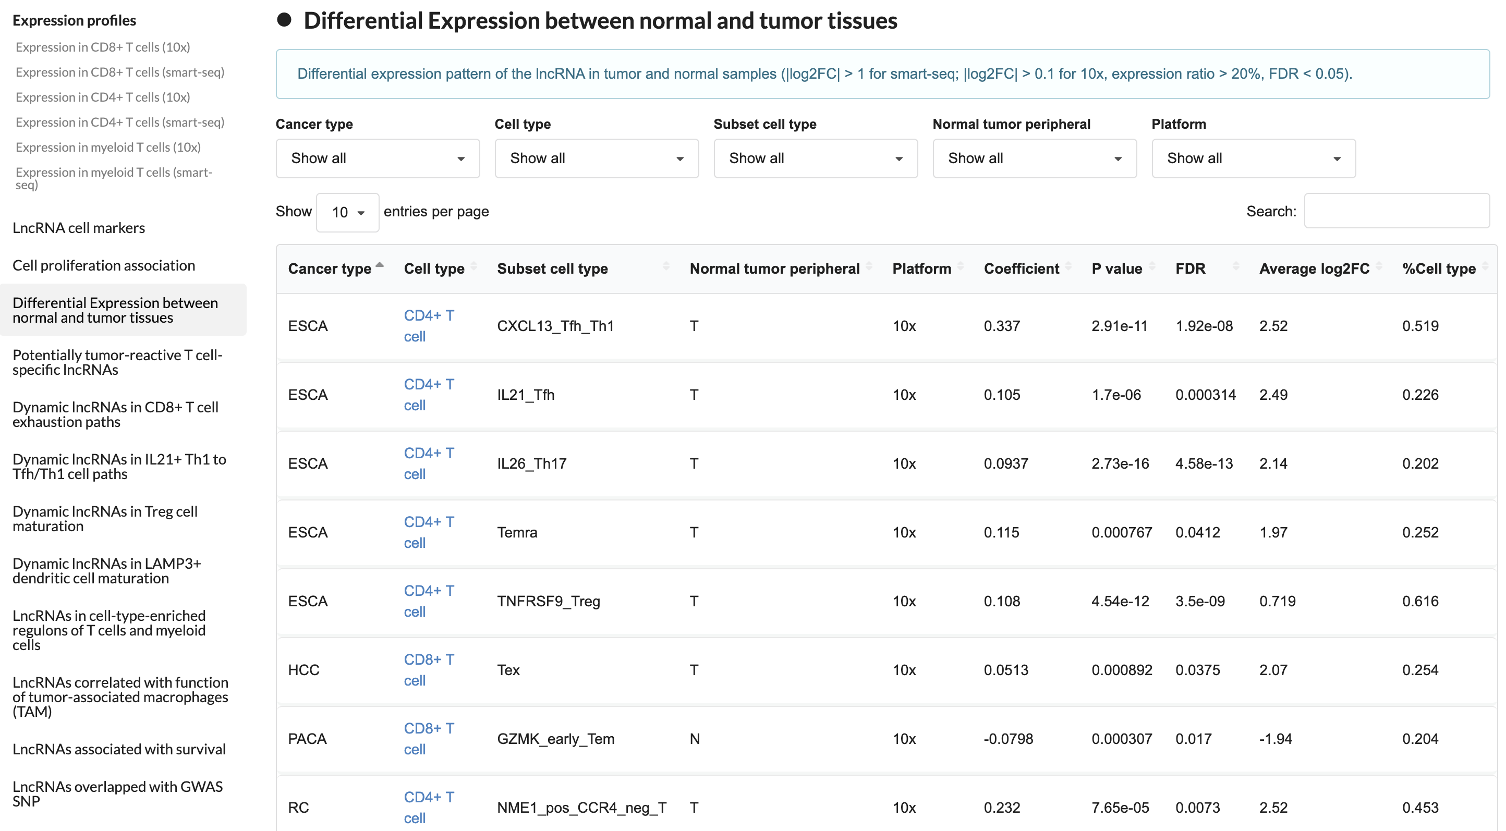The width and height of the screenshot is (1506, 831).
Task: Sort by Coefficient column sort icon
Action: [1068, 267]
